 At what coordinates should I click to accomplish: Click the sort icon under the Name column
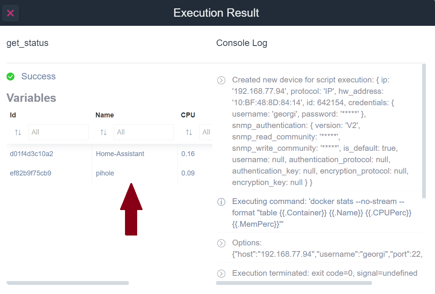pos(103,132)
